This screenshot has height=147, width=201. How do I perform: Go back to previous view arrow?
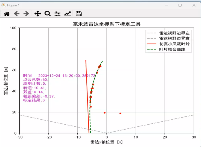tap(17, 14)
